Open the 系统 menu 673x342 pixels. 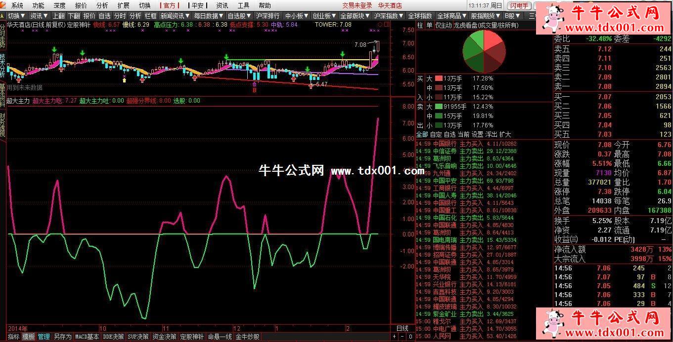click(x=17, y=5)
